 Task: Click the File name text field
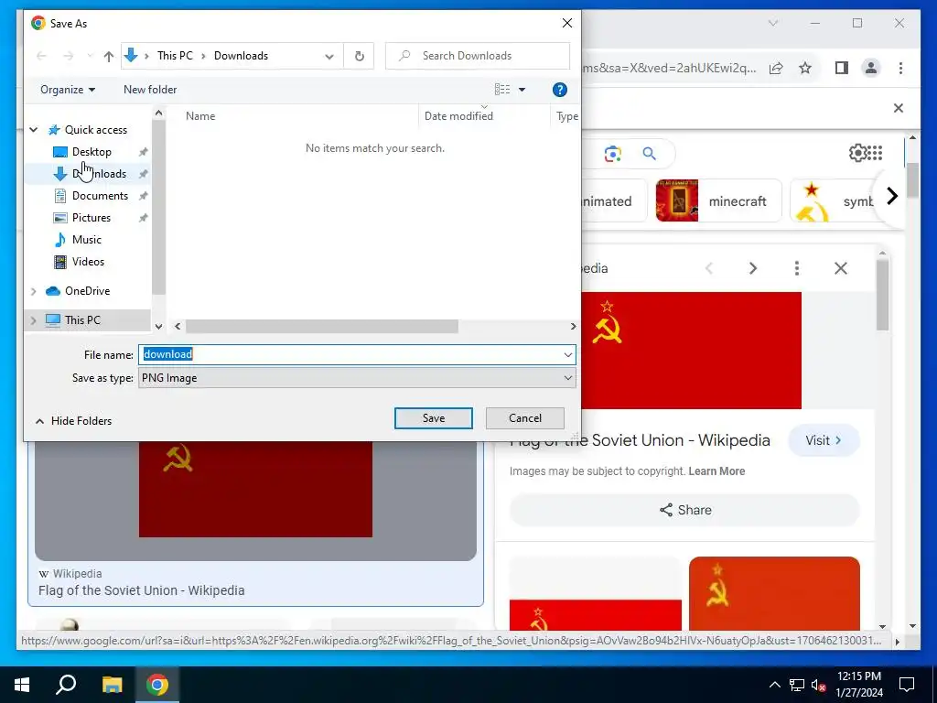coord(350,354)
